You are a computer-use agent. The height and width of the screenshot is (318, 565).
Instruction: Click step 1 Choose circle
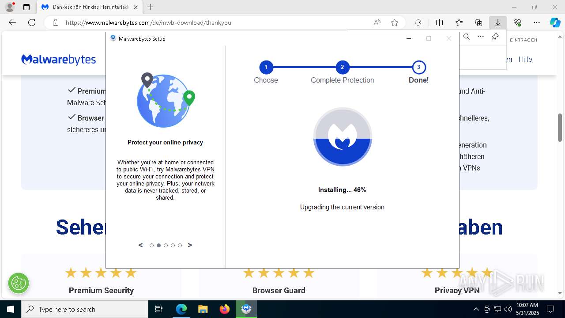(x=266, y=68)
